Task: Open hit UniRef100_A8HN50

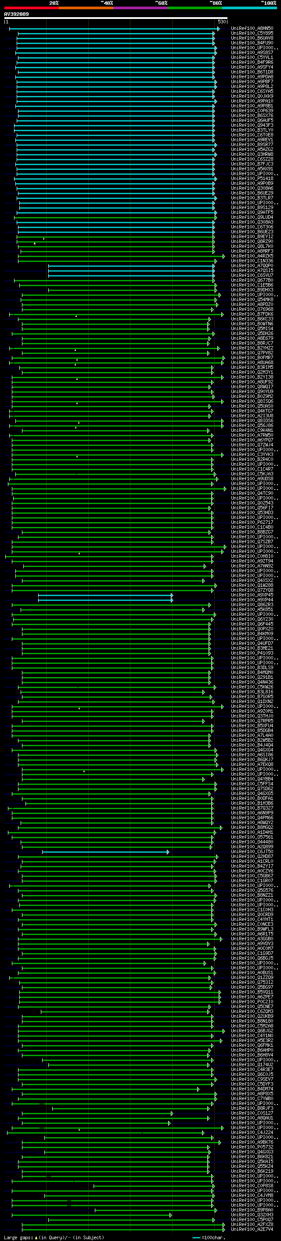Action: click(252, 29)
